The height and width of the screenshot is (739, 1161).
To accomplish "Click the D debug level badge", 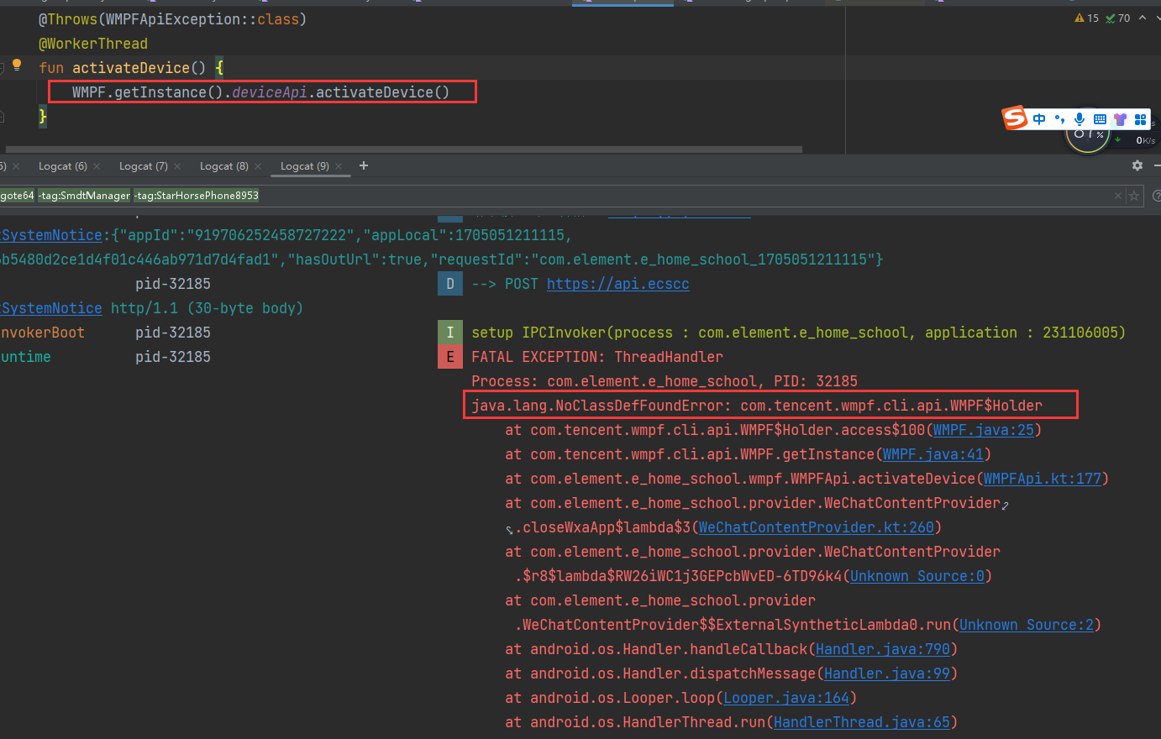I will (x=450, y=284).
